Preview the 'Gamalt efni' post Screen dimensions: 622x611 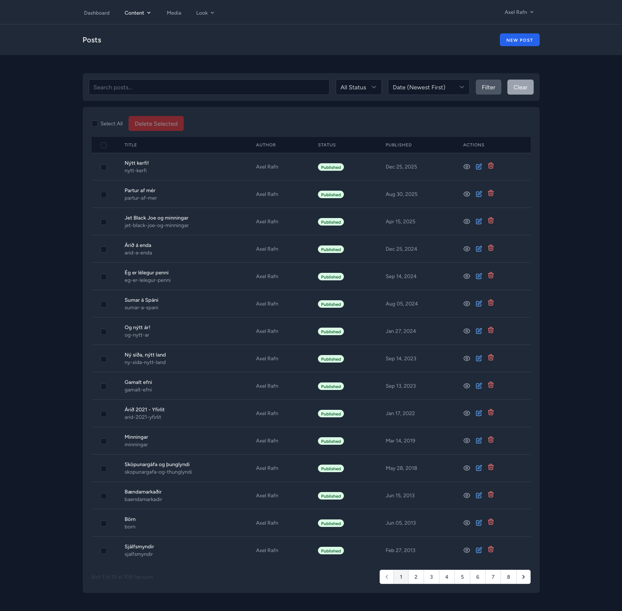[x=466, y=386]
